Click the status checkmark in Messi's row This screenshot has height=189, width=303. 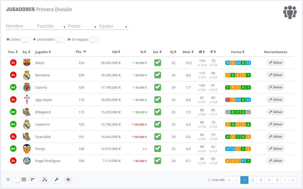[x=158, y=63]
